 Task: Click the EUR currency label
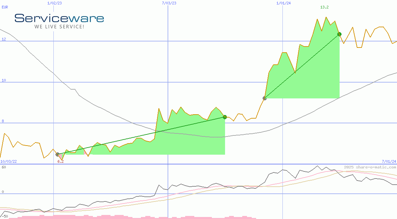click(x=5, y=7)
